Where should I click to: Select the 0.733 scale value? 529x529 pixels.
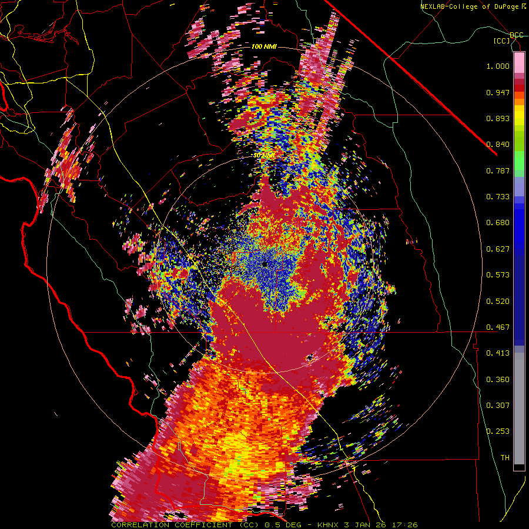point(498,197)
